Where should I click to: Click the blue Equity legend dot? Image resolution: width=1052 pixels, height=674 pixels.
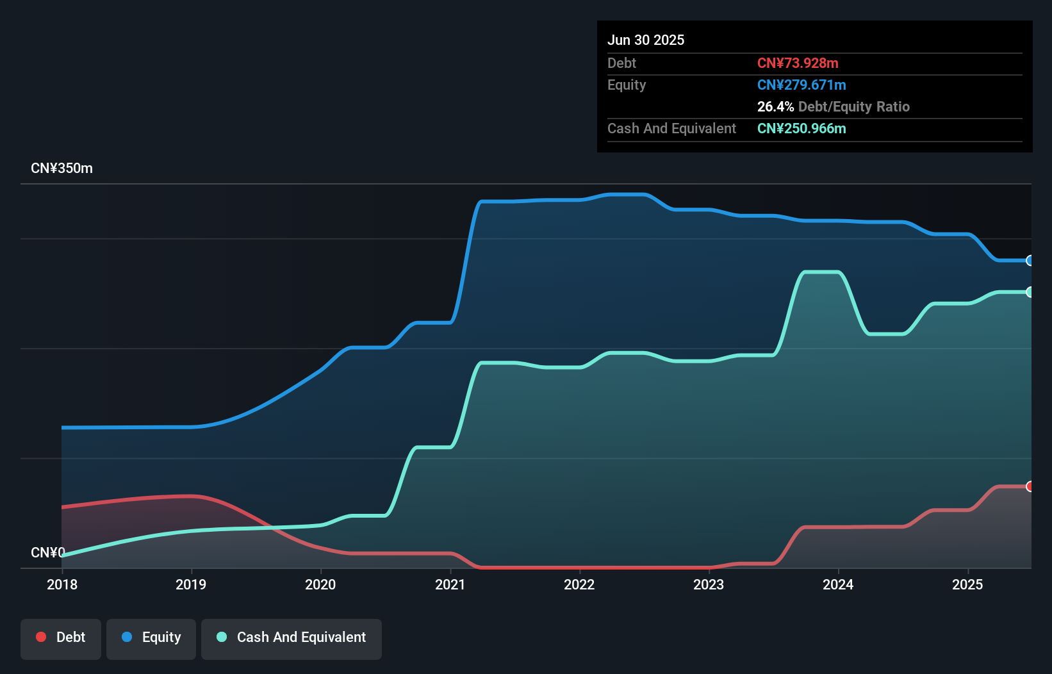click(128, 637)
